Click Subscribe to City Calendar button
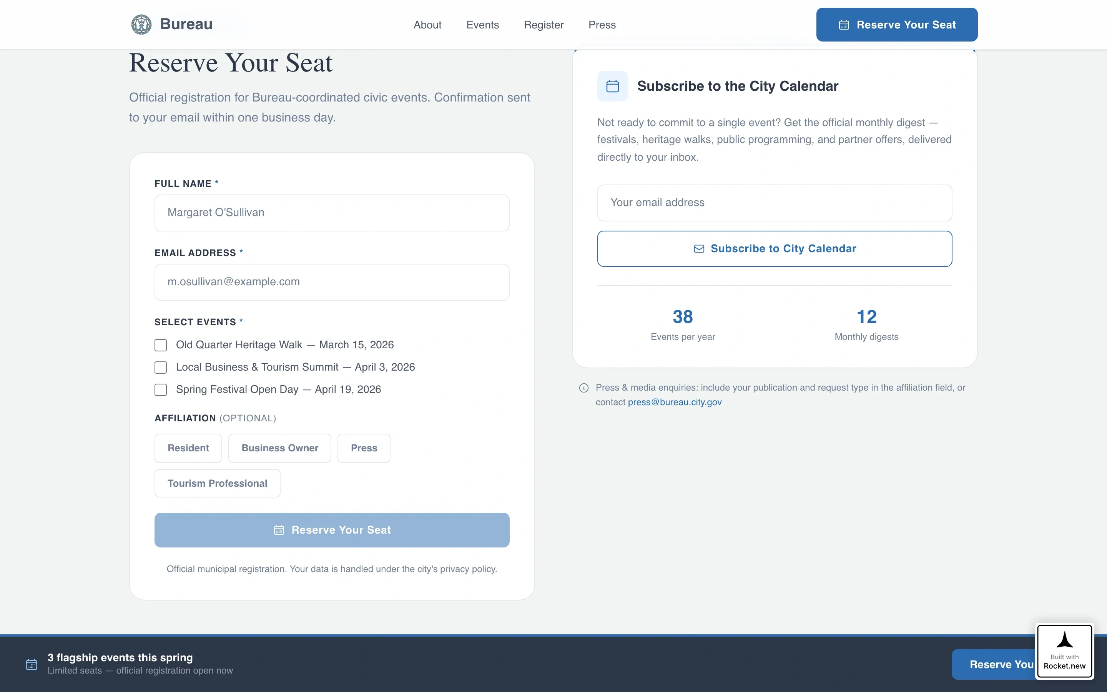 [x=775, y=248]
